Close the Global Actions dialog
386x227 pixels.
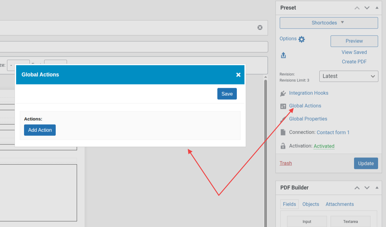click(238, 75)
